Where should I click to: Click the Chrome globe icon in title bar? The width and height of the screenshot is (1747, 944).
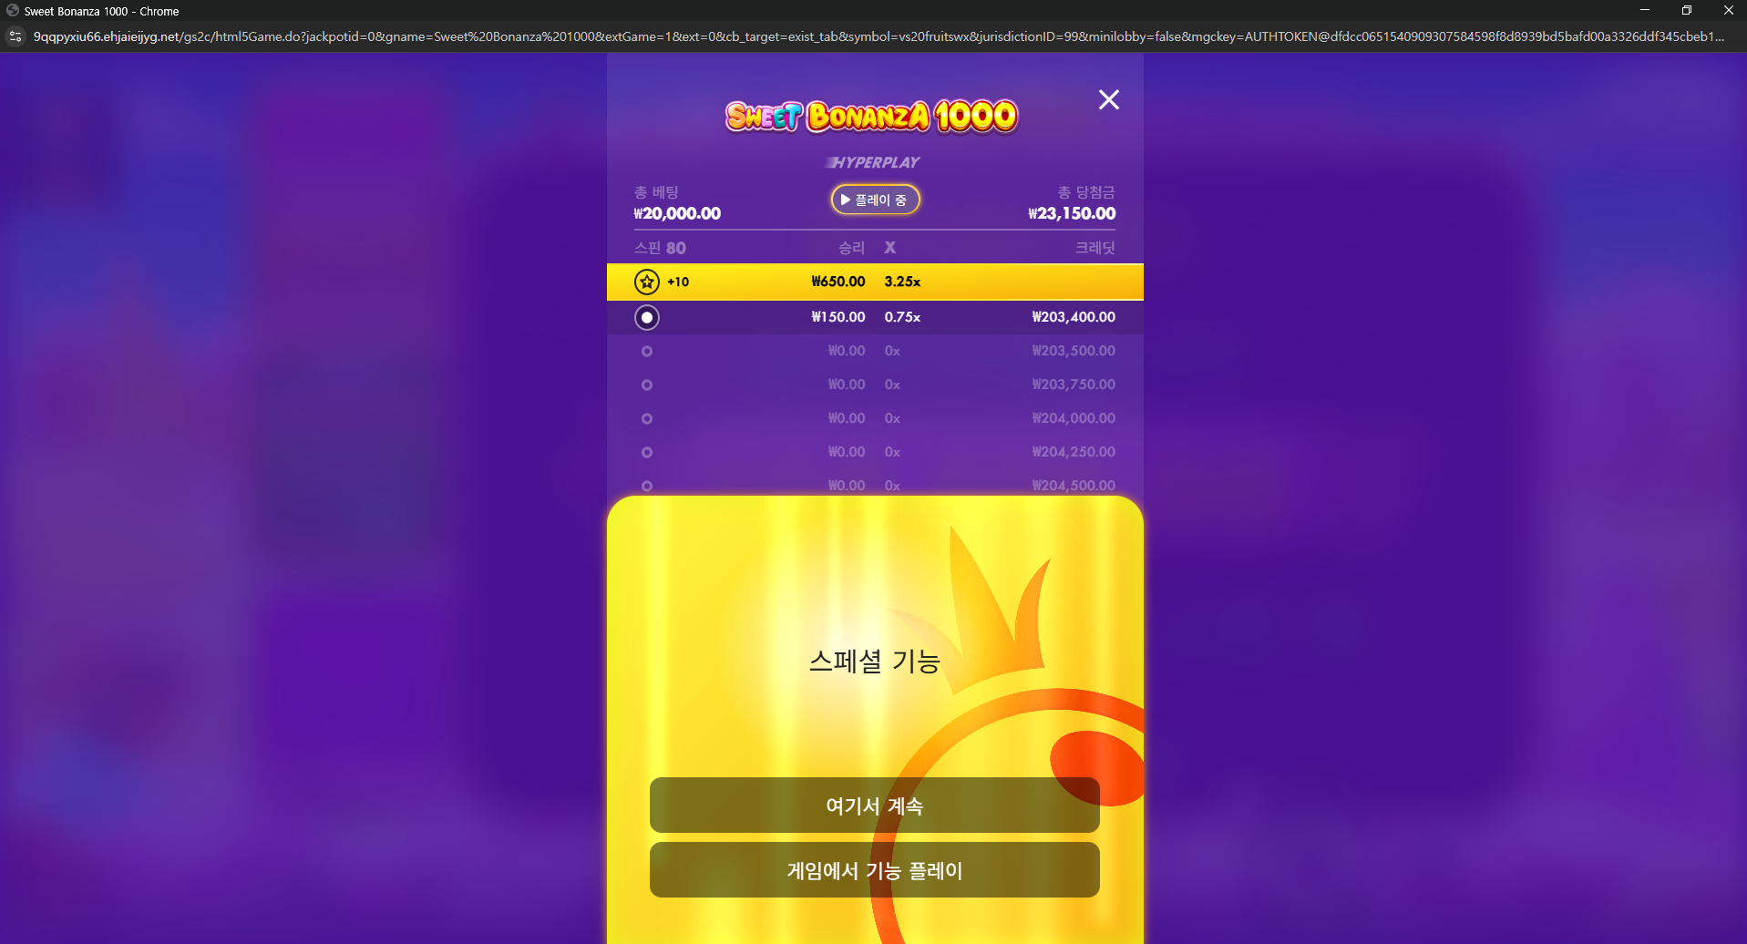point(13,11)
